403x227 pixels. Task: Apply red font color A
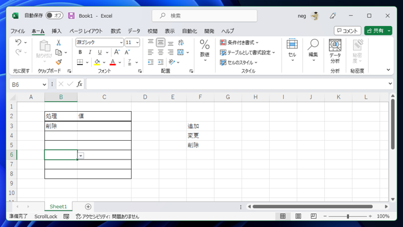pos(113,62)
